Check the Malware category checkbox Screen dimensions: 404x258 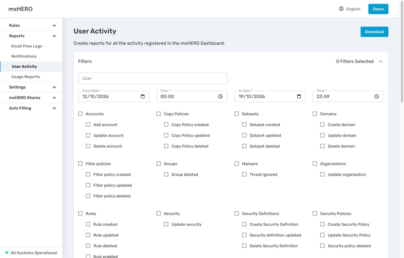(x=236, y=164)
